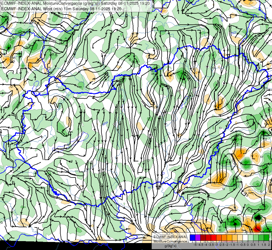Pick the white swatch in the legend

(245, 237)
